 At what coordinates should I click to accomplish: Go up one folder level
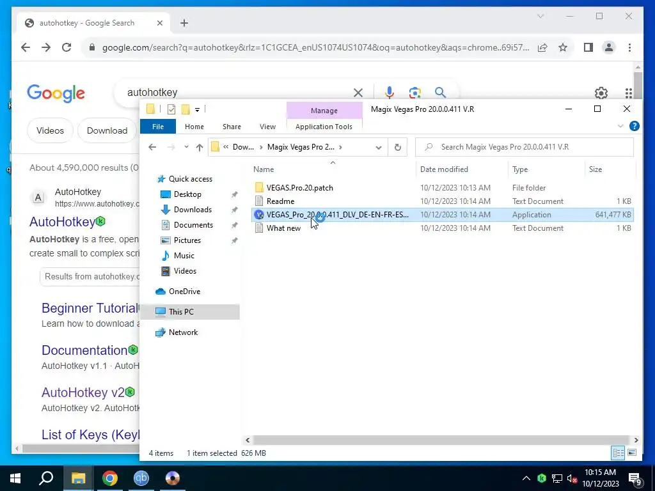point(200,147)
